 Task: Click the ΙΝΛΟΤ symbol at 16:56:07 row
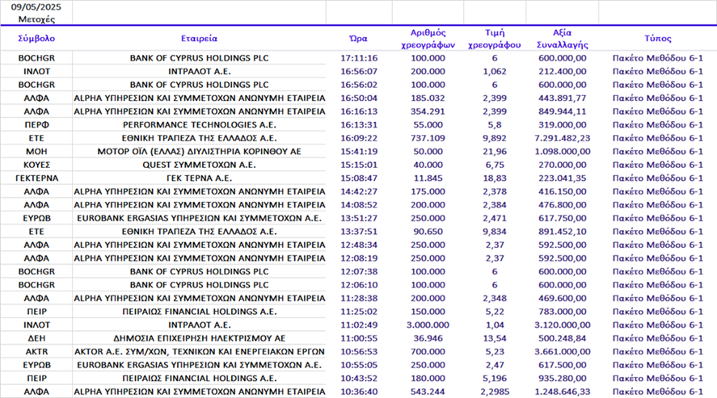36,71
